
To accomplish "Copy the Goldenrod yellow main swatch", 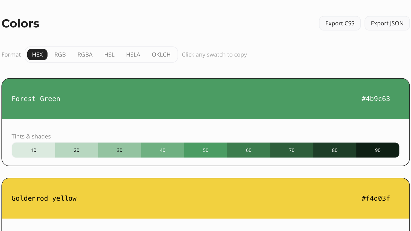I will (205, 198).
